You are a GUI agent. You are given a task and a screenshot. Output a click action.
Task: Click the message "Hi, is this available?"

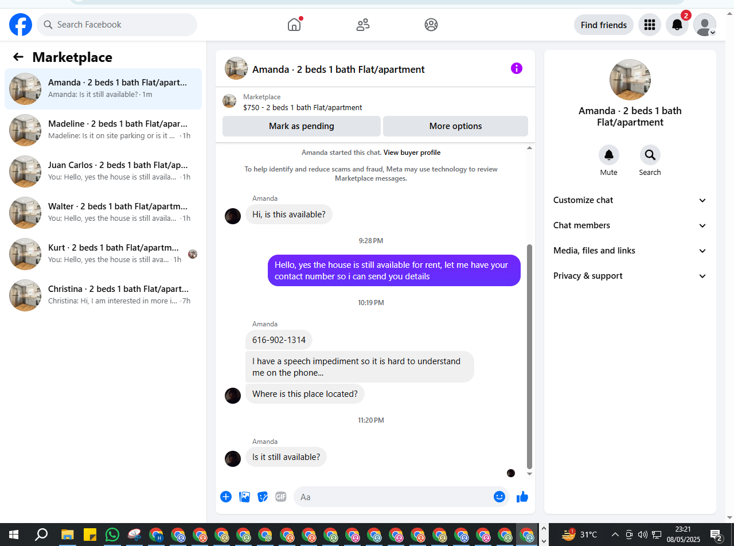click(x=289, y=214)
